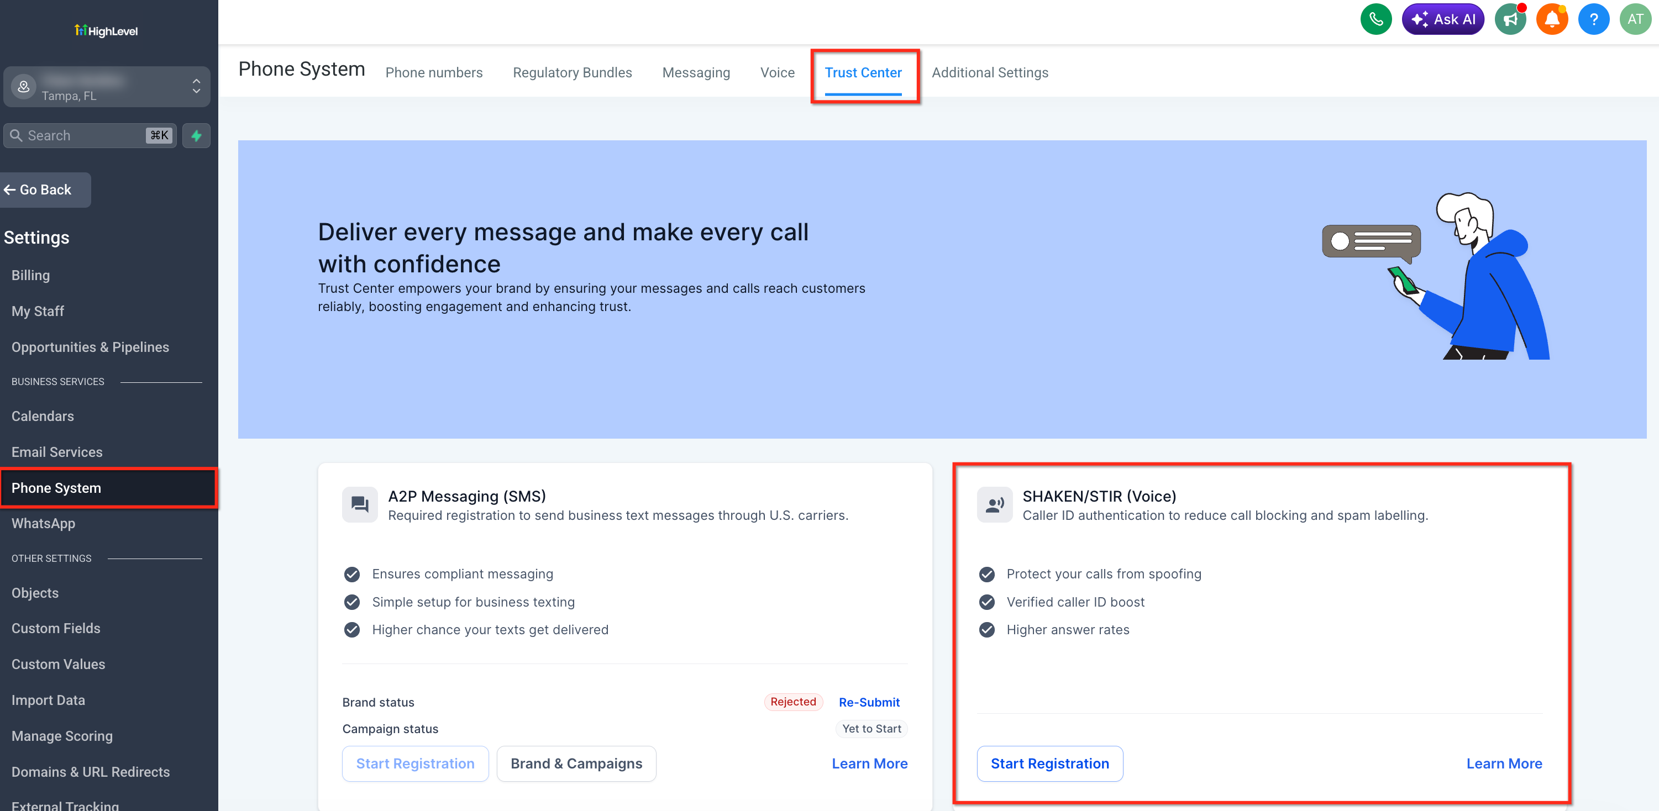Open the Voice tab

[x=778, y=73]
